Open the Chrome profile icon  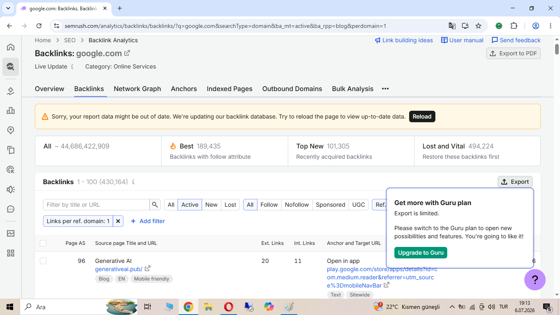(536, 26)
